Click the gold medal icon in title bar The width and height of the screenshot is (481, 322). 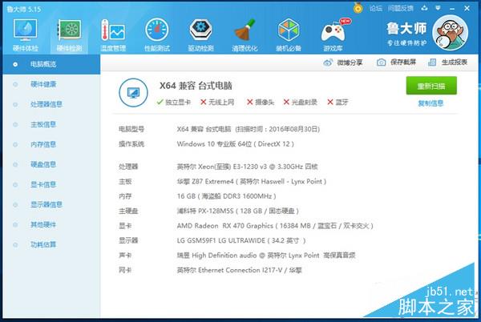[358, 8]
